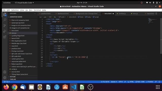The image size is (162, 91).
Task: Show Applications grid in dock
Action: coord(157,87)
